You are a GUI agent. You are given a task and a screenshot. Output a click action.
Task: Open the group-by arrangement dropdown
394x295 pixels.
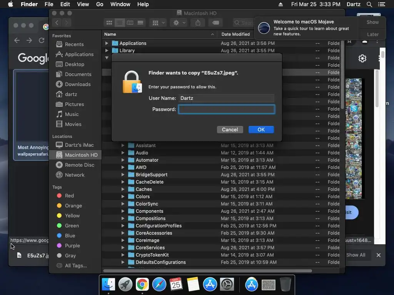point(158,23)
